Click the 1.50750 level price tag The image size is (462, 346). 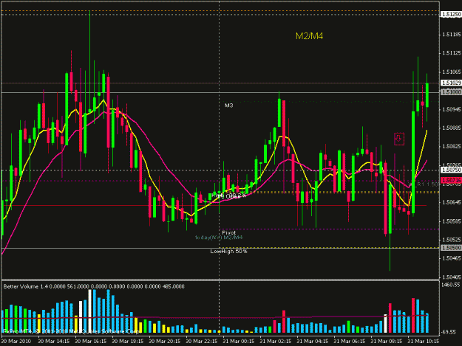pos(451,170)
